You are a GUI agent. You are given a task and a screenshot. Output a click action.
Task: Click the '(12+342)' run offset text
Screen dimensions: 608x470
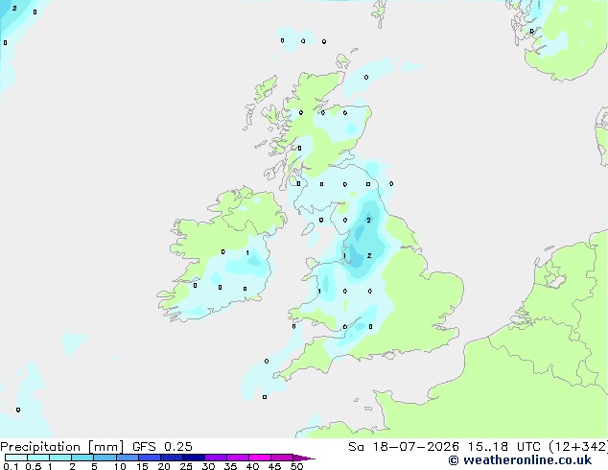[x=578, y=447]
